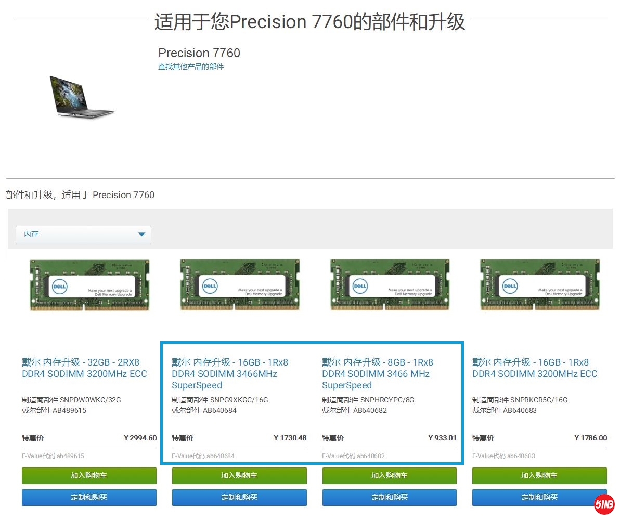Viewport: 620px width, 520px height.
Task: Click 制造商部件 SNPRKCR5C/16G text
Action: [520, 400]
